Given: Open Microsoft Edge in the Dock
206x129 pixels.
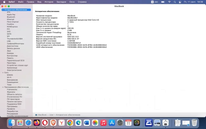Looking at the screenshot, I should click(x=78, y=123).
